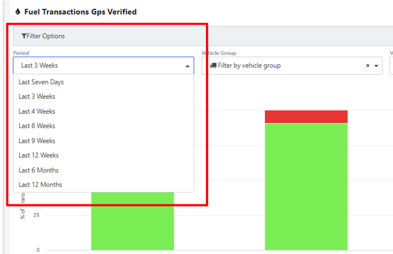Click the green portion of the second bar
This screenshot has height=254, width=393.
pos(306,186)
